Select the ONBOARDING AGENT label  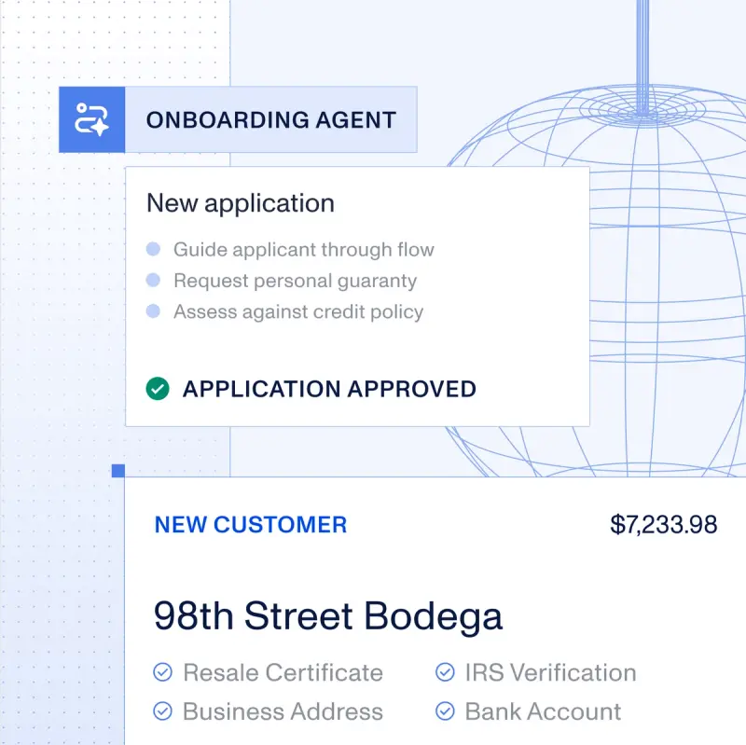point(271,120)
